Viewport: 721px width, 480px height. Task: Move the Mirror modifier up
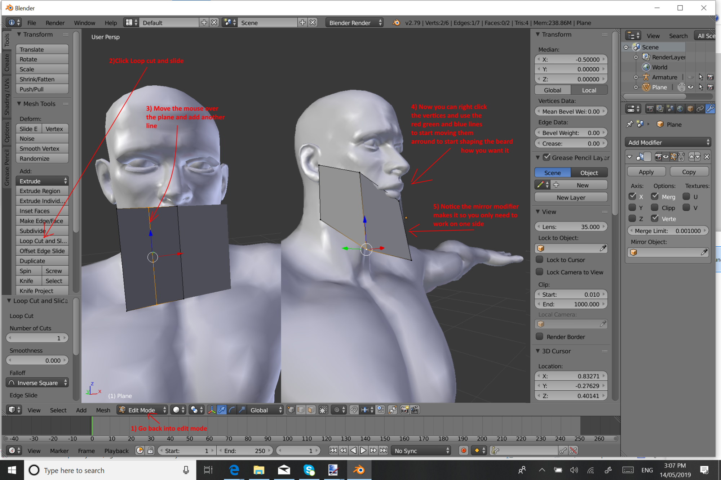691,157
